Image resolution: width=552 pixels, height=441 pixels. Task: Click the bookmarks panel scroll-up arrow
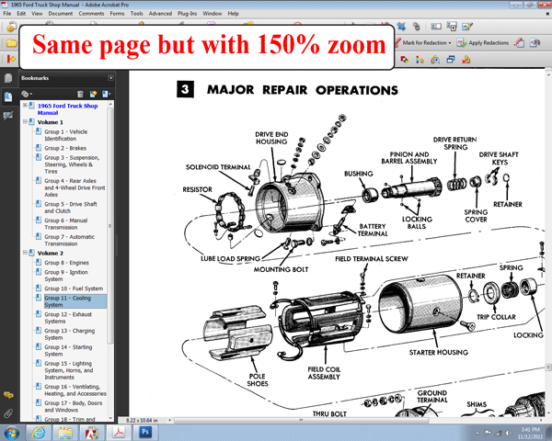[110, 104]
